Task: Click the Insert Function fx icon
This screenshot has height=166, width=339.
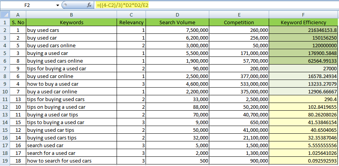Action: click(89, 5)
